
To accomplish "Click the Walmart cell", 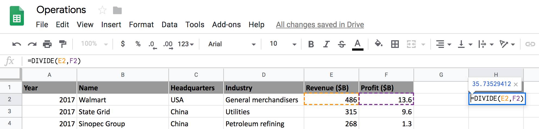I will tap(123, 100).
